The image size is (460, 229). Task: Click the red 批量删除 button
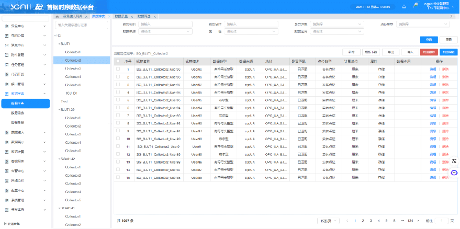point(429,52)
